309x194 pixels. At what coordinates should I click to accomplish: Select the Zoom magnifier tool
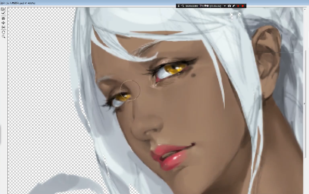click(3, 36)
